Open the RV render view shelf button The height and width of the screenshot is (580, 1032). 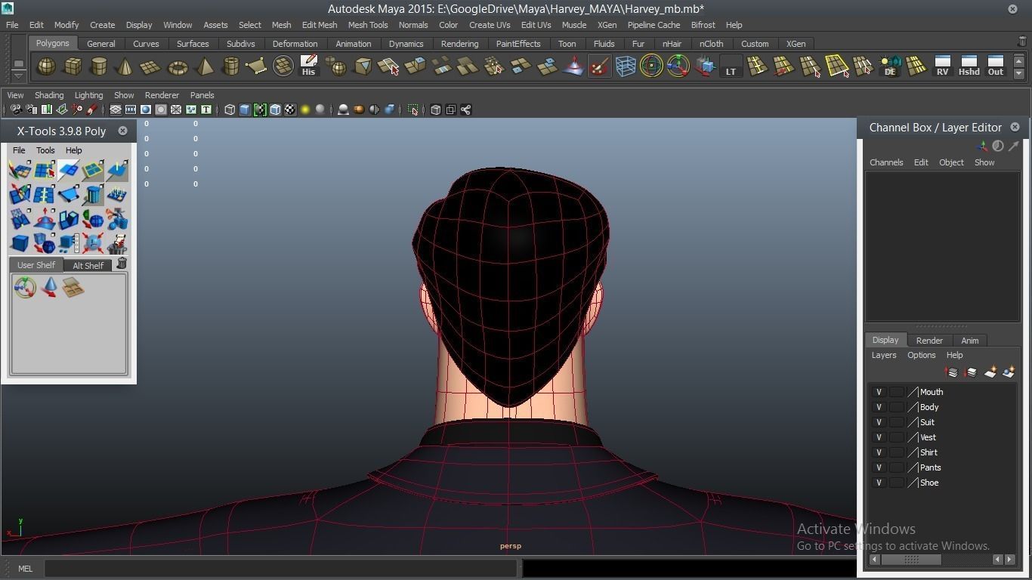pos(942,66)
